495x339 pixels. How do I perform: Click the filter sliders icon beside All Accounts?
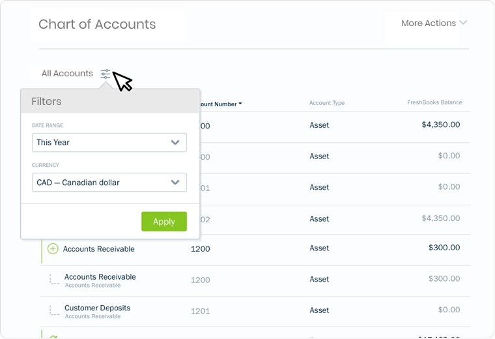(x=106, y=74)
